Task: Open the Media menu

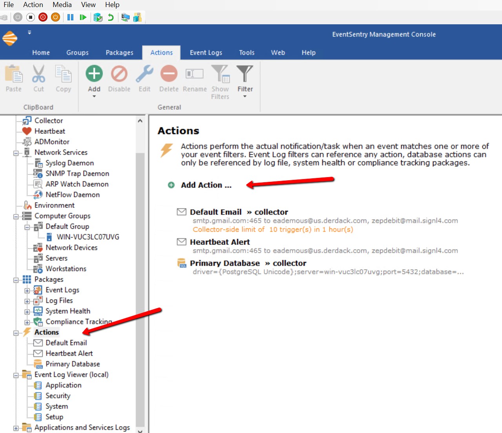Action: (62, 5)
